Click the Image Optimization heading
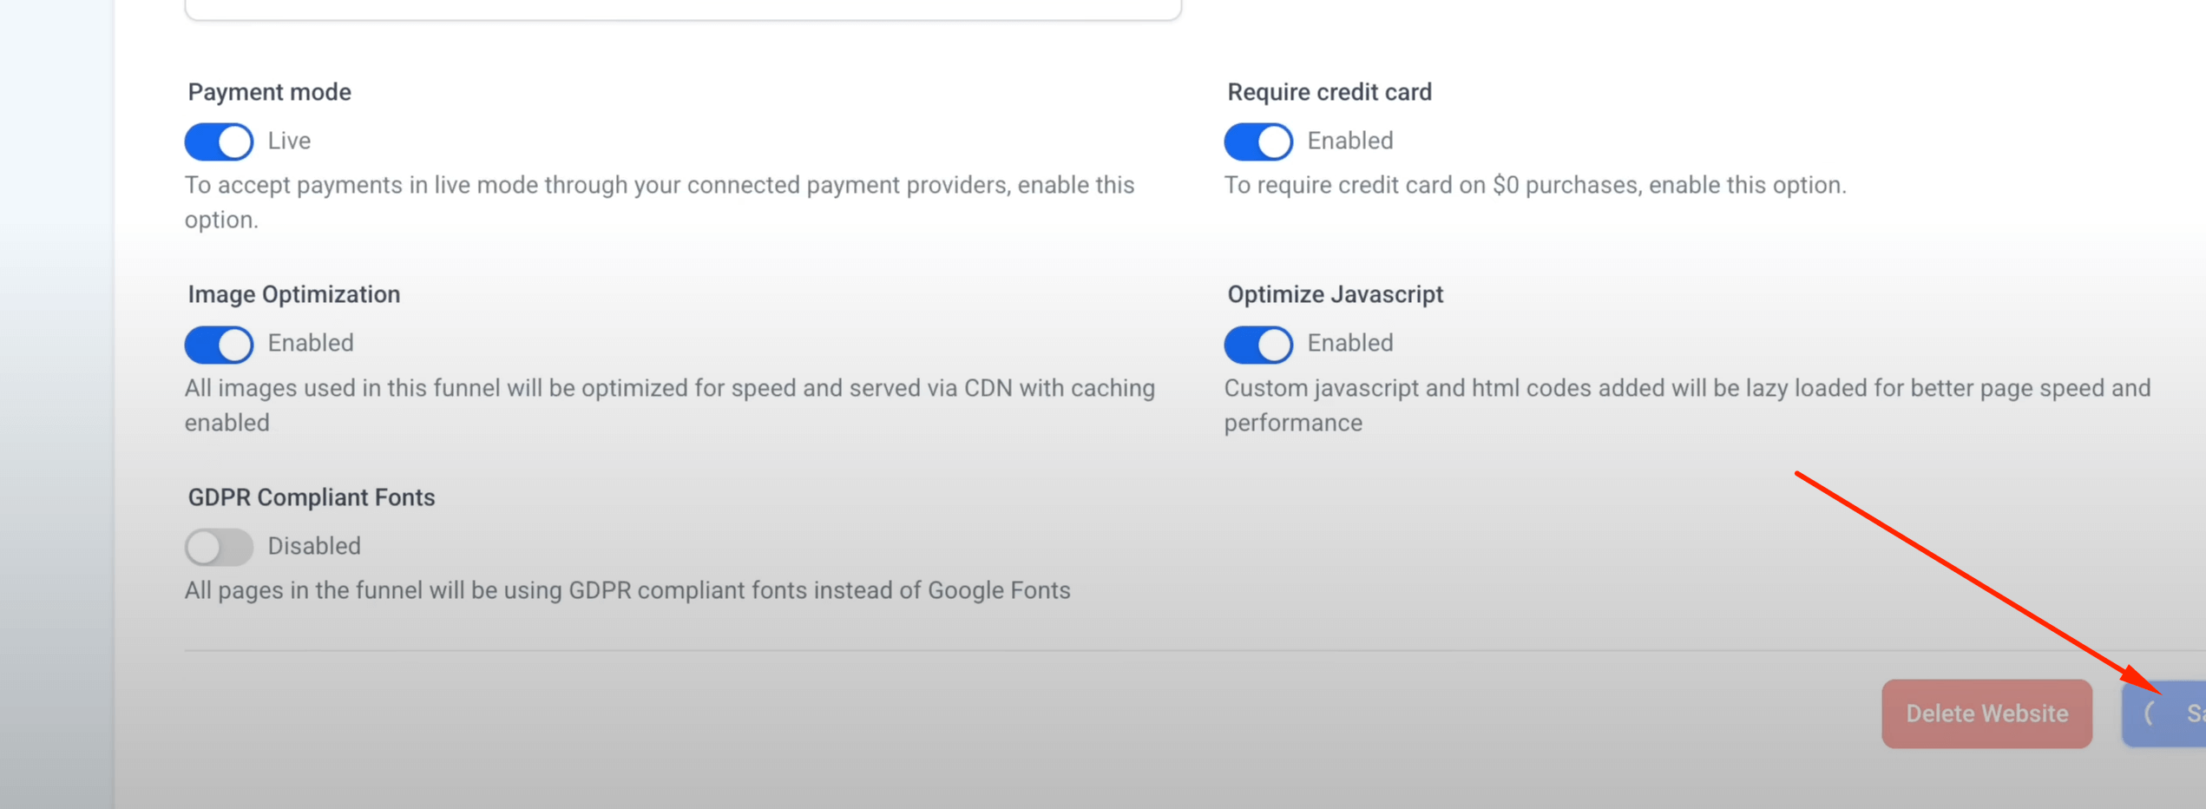 [x=293, y=294]
